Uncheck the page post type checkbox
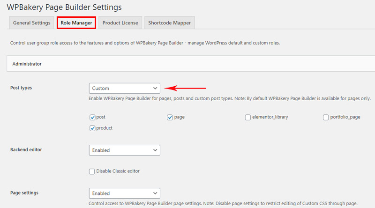 (170, 118)
